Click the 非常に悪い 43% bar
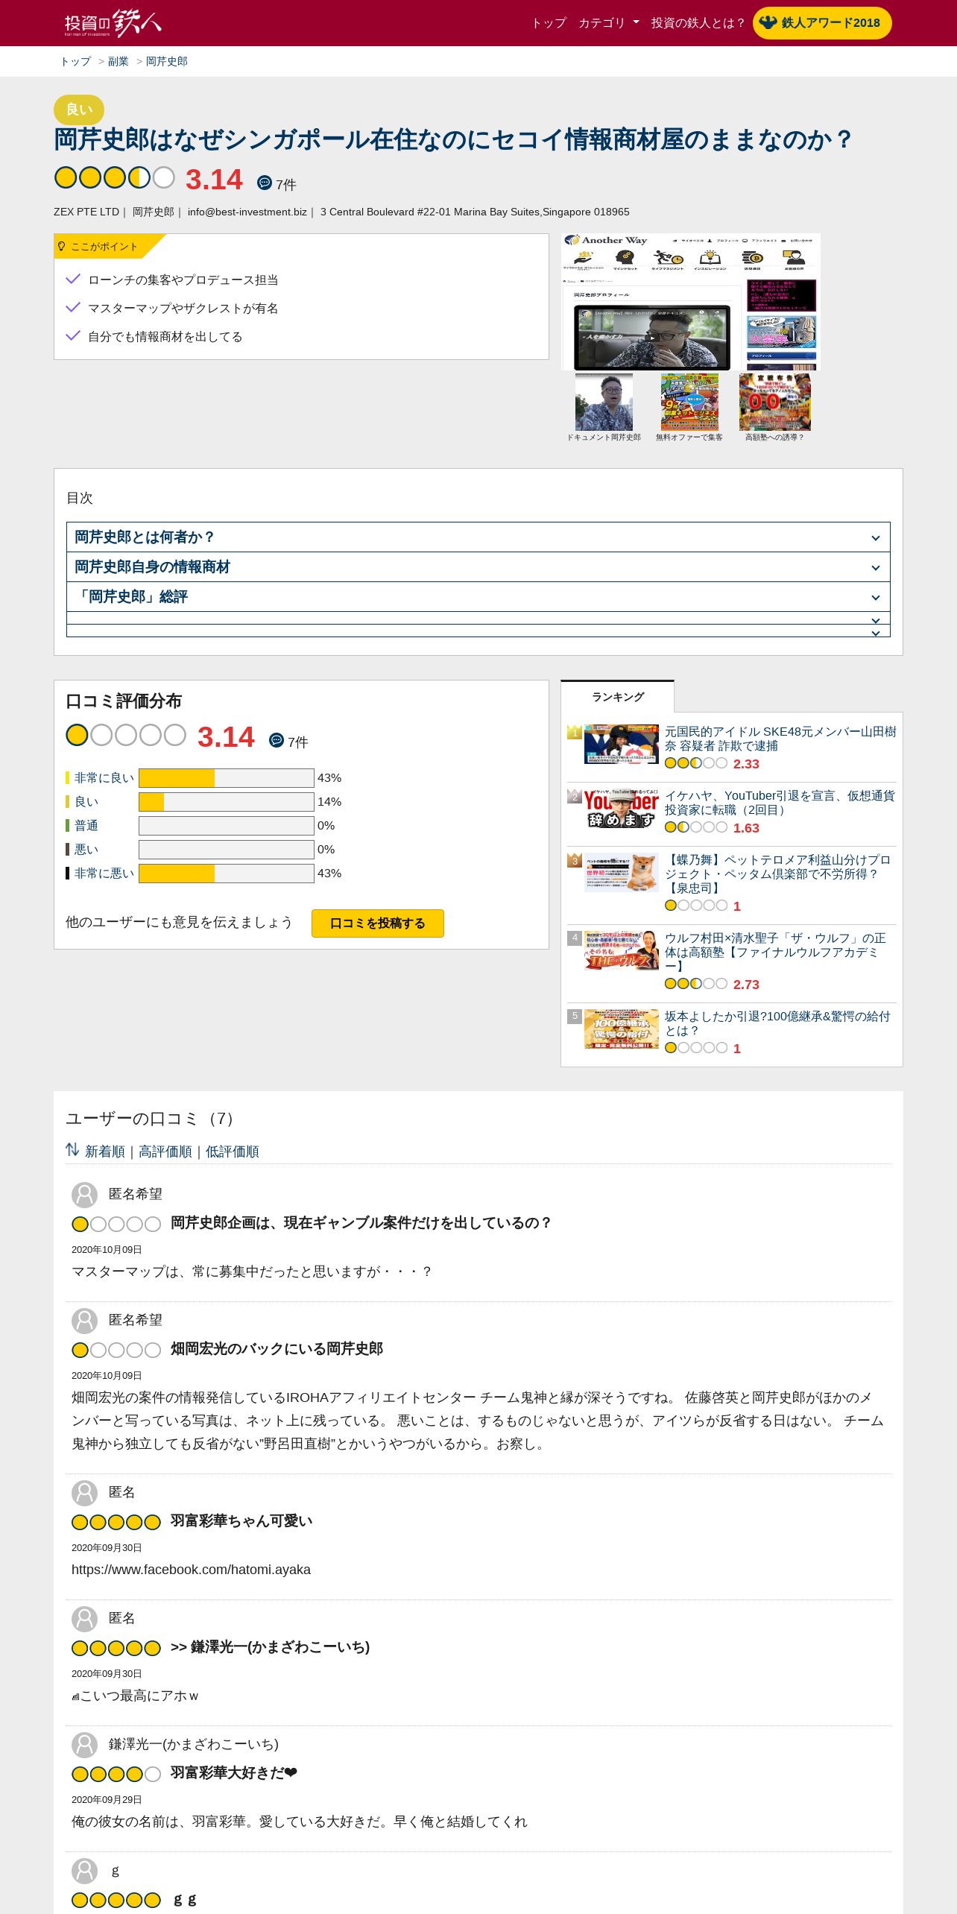This screenshot has height=1914, width=957. tap(227, 874)
